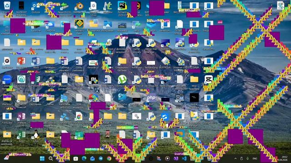Select the NetherOS DSC shortcut icon
Image resolution: width=291 pixels, height=163 pixels.
click(65, 6)
